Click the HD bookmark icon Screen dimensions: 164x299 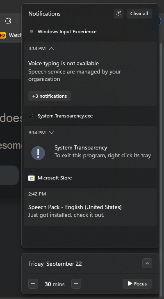click(2, 35)
